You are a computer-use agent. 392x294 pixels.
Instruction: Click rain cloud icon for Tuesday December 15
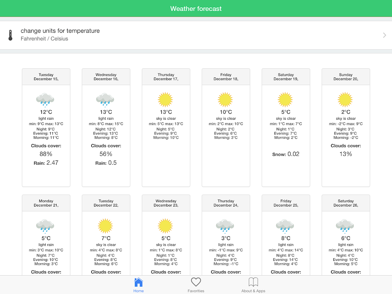pos(45,100)
